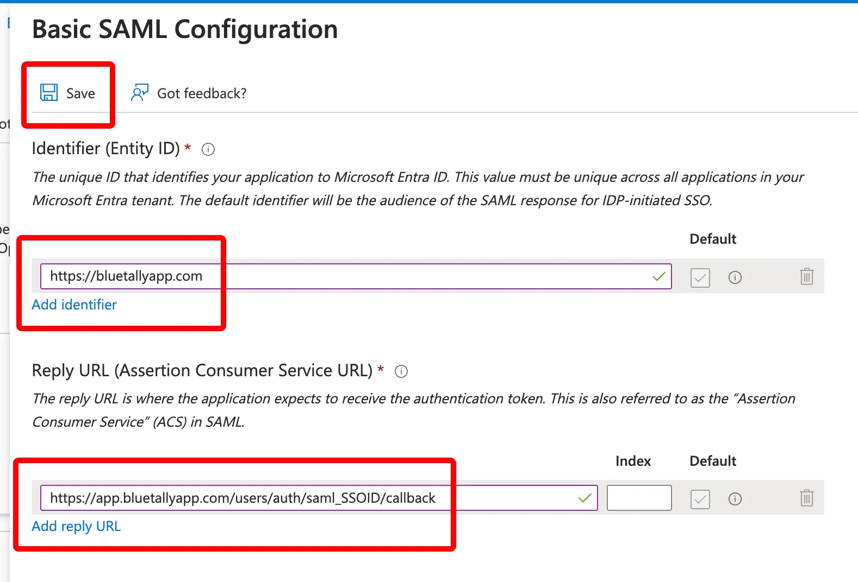This screenshot has width=858, height=582.
Task: Delete the reply URL with trash icon
Action: pos(807,498)
